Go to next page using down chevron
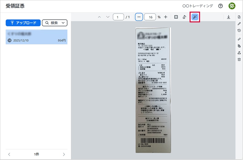Image resolution: width=243 pixels, height=160 pixels. pyautogui.click(x=107, y=17)
